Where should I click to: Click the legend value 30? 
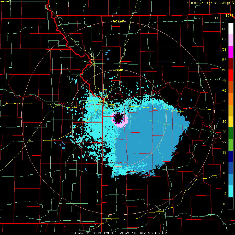(x=224, y=121)
